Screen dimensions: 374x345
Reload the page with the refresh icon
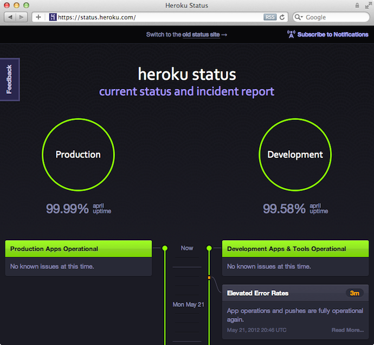282,17
